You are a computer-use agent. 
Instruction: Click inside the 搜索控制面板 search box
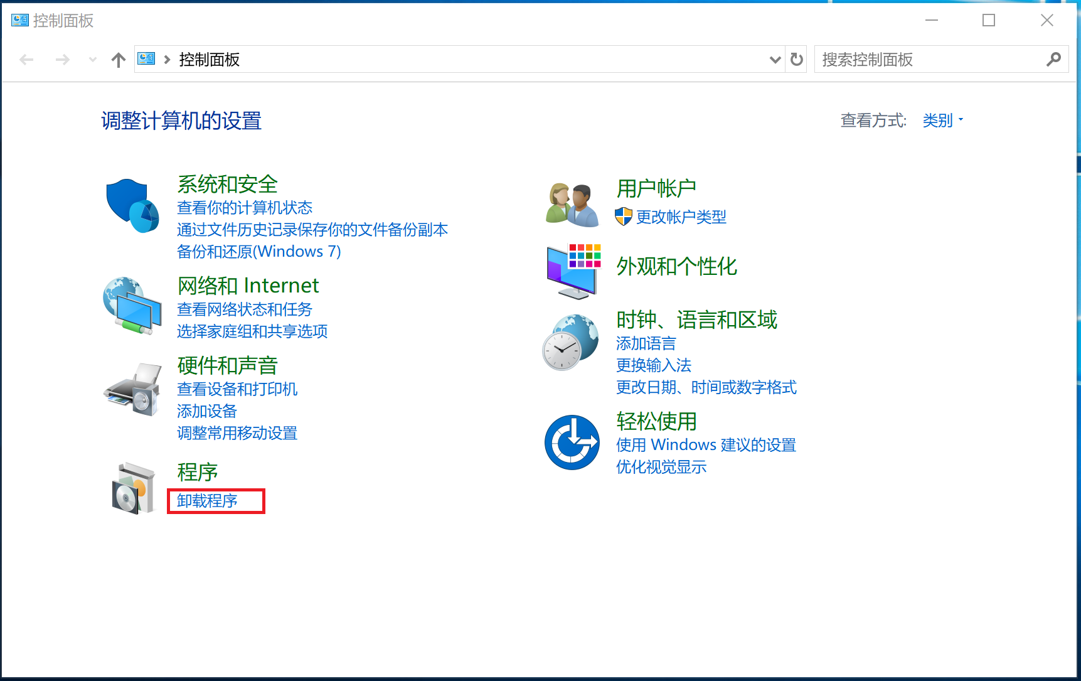(x=929, y=60)
